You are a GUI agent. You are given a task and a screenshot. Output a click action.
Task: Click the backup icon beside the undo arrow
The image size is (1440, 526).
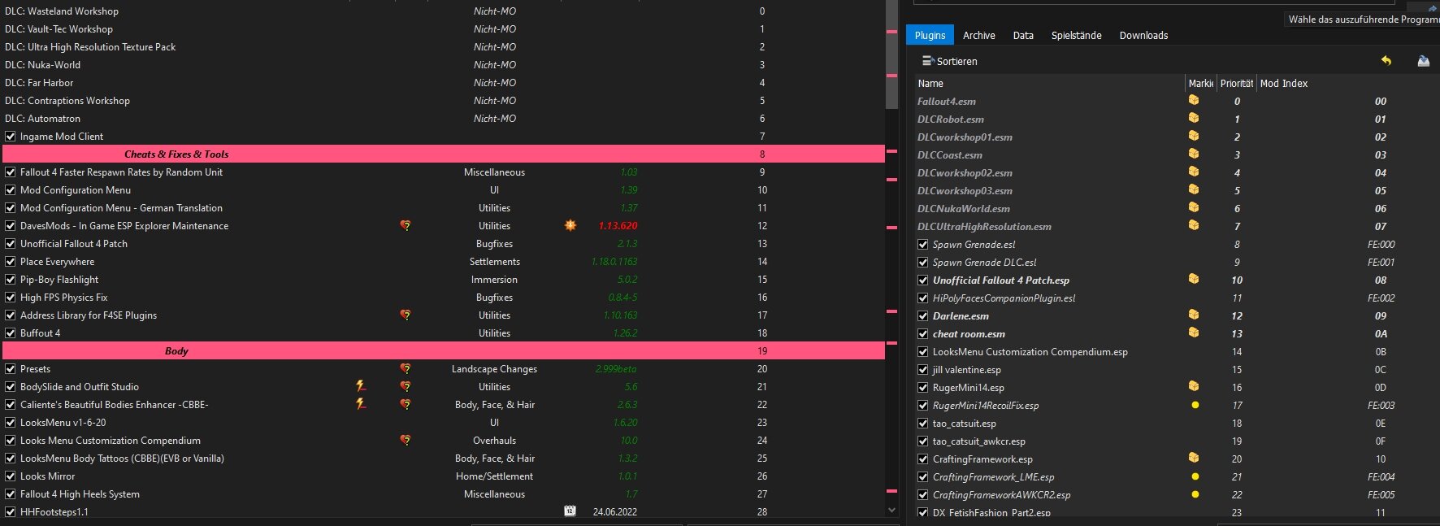point(1423,61)
